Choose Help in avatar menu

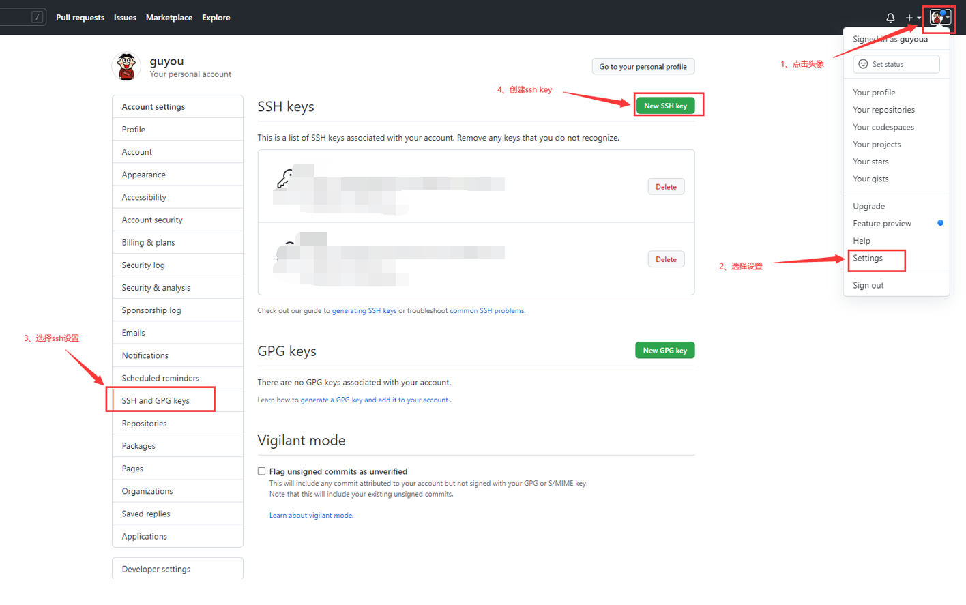point(896,240)
